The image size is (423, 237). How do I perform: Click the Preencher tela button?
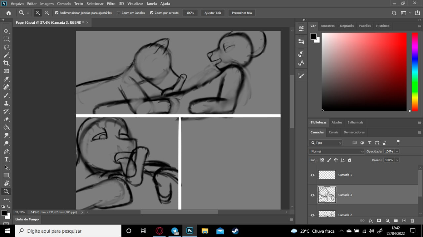242,13
